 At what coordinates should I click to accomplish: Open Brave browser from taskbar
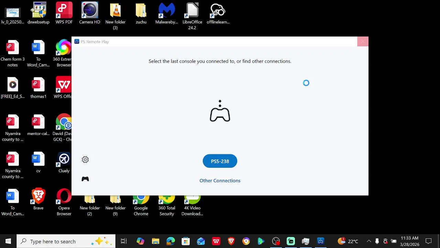tap(231, 241)
